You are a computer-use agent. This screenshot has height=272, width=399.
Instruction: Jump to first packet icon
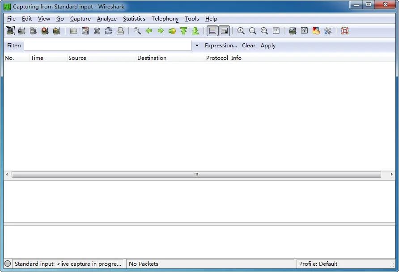tap(184, 31)
